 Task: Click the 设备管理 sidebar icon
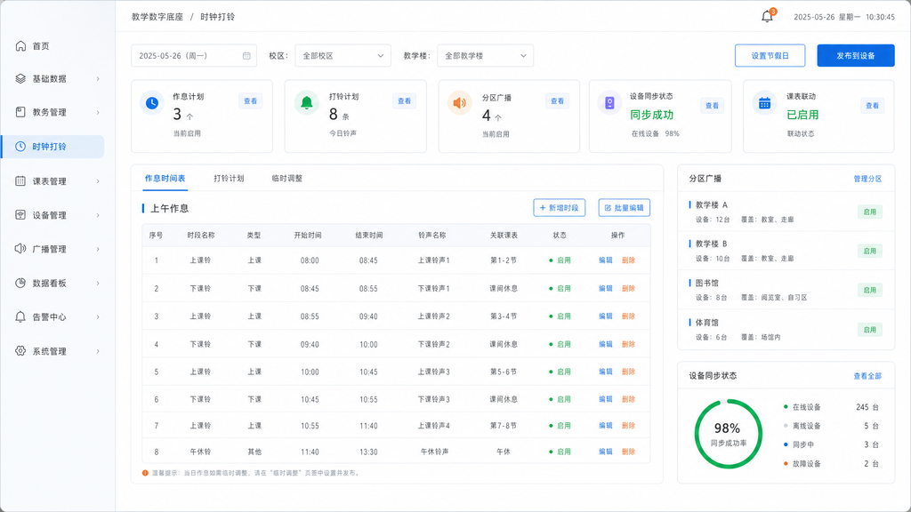(20, 215)
